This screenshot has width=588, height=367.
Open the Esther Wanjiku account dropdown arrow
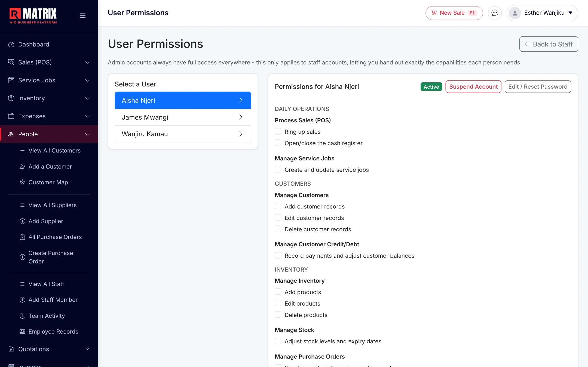click(x=570, y=13)
